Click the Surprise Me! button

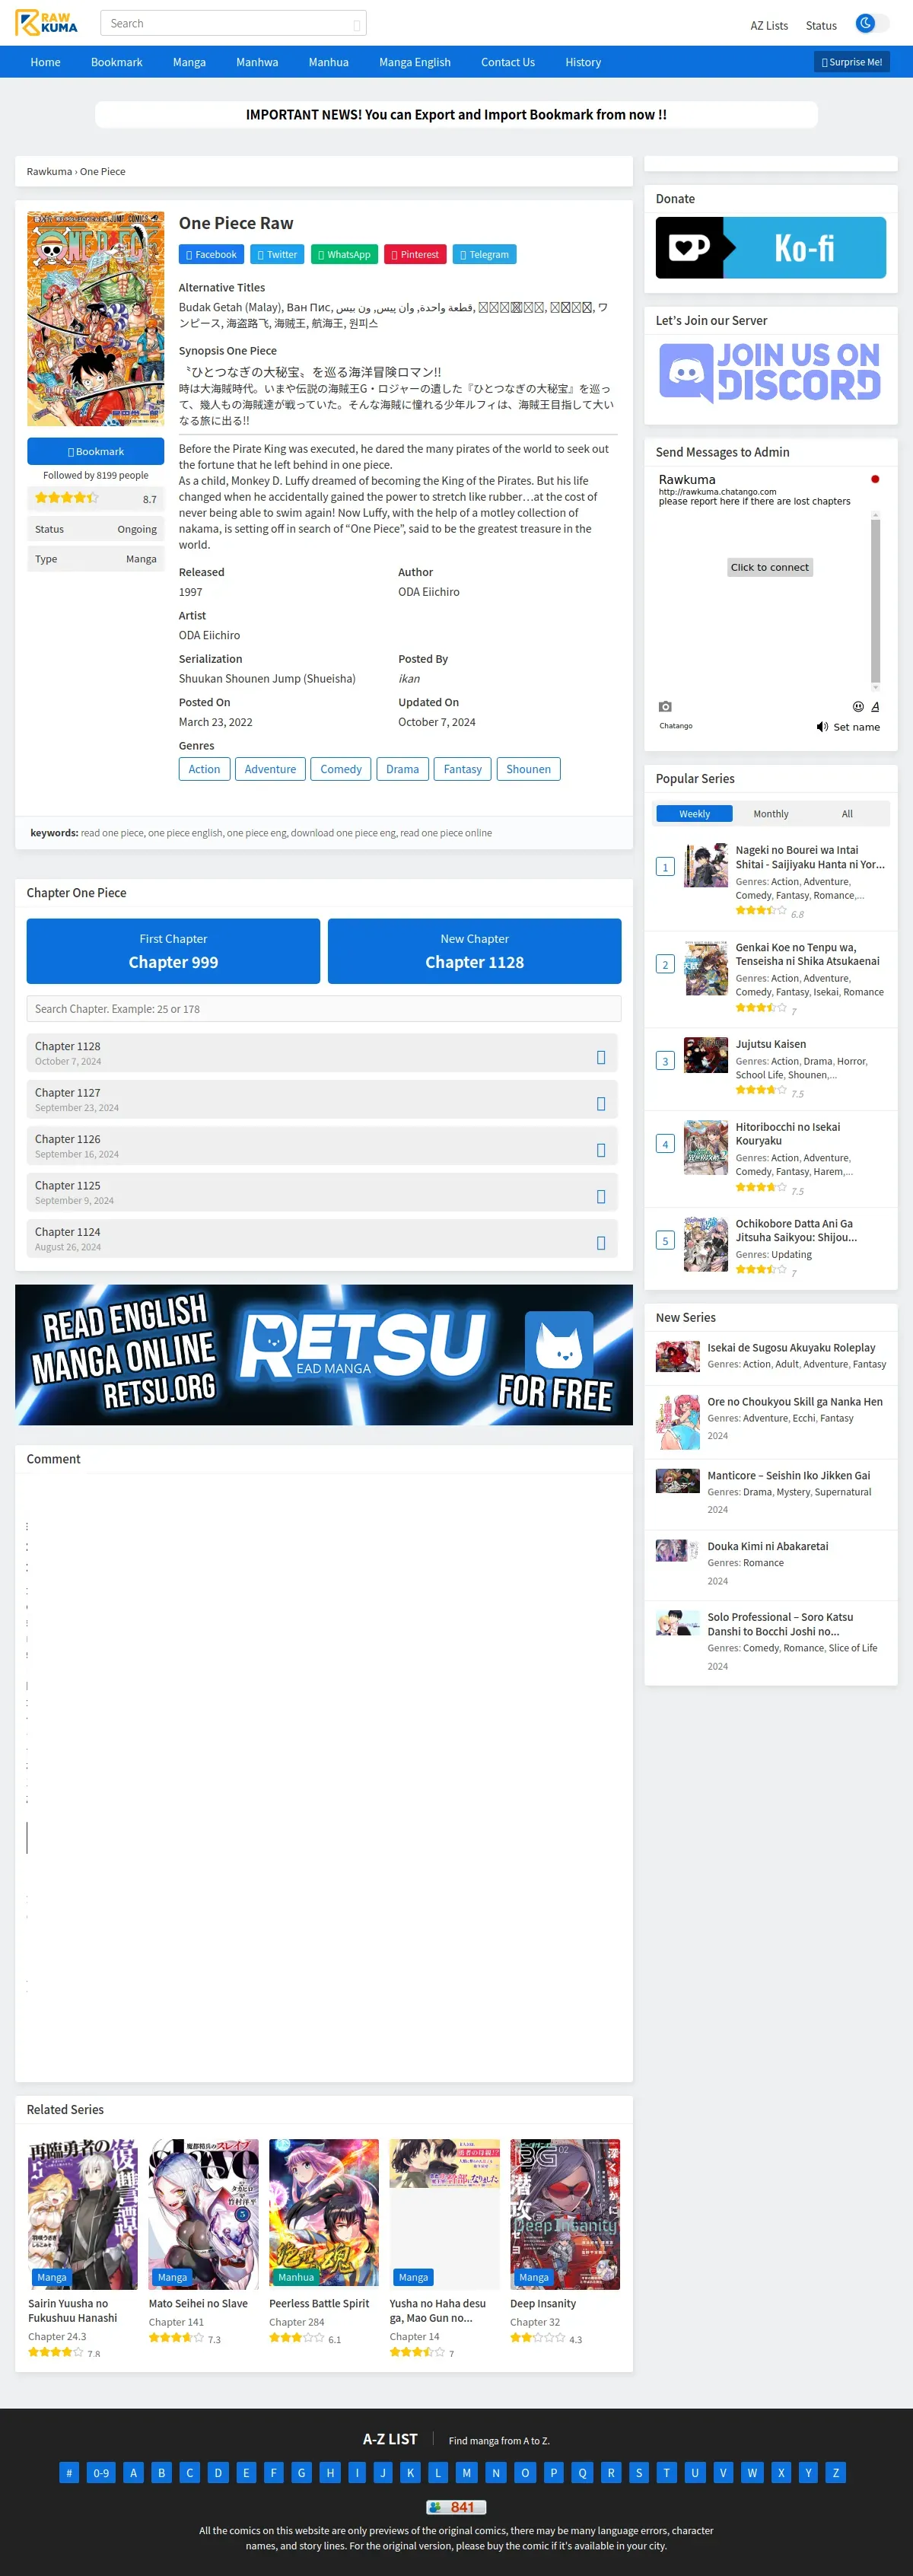coord(851,62)
